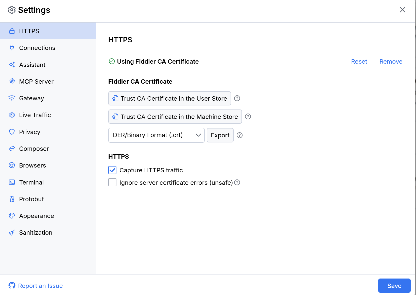Enable Ignore server certificate errors checkbox

[112, 182]
